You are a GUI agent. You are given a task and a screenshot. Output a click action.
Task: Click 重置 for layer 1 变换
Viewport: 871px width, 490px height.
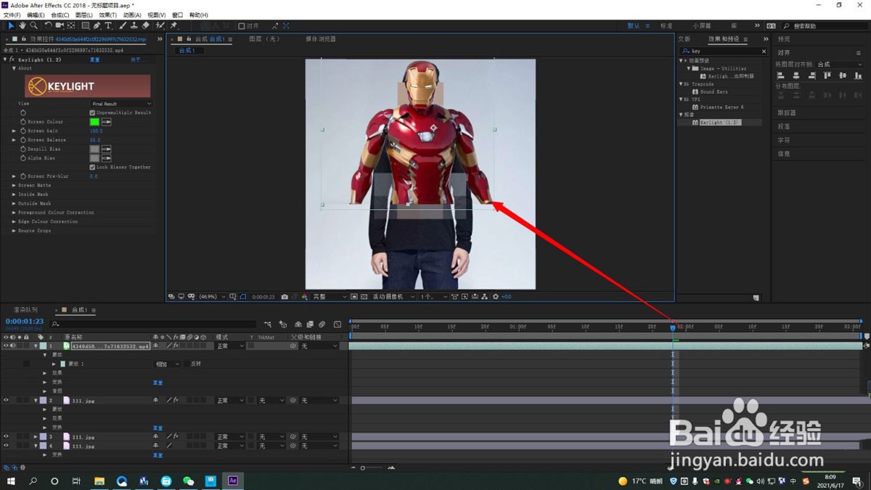pyautogui.click(x=158, y=383)
